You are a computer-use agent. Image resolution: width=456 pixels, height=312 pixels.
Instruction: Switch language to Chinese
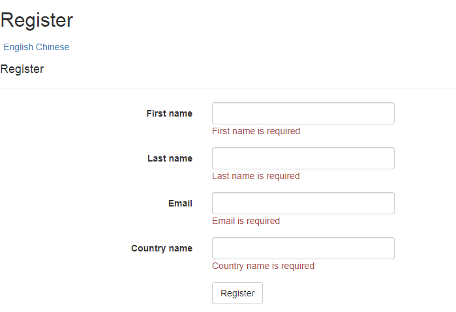tap(53, 47)
